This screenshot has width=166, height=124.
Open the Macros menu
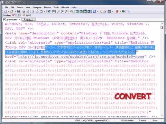47,8
